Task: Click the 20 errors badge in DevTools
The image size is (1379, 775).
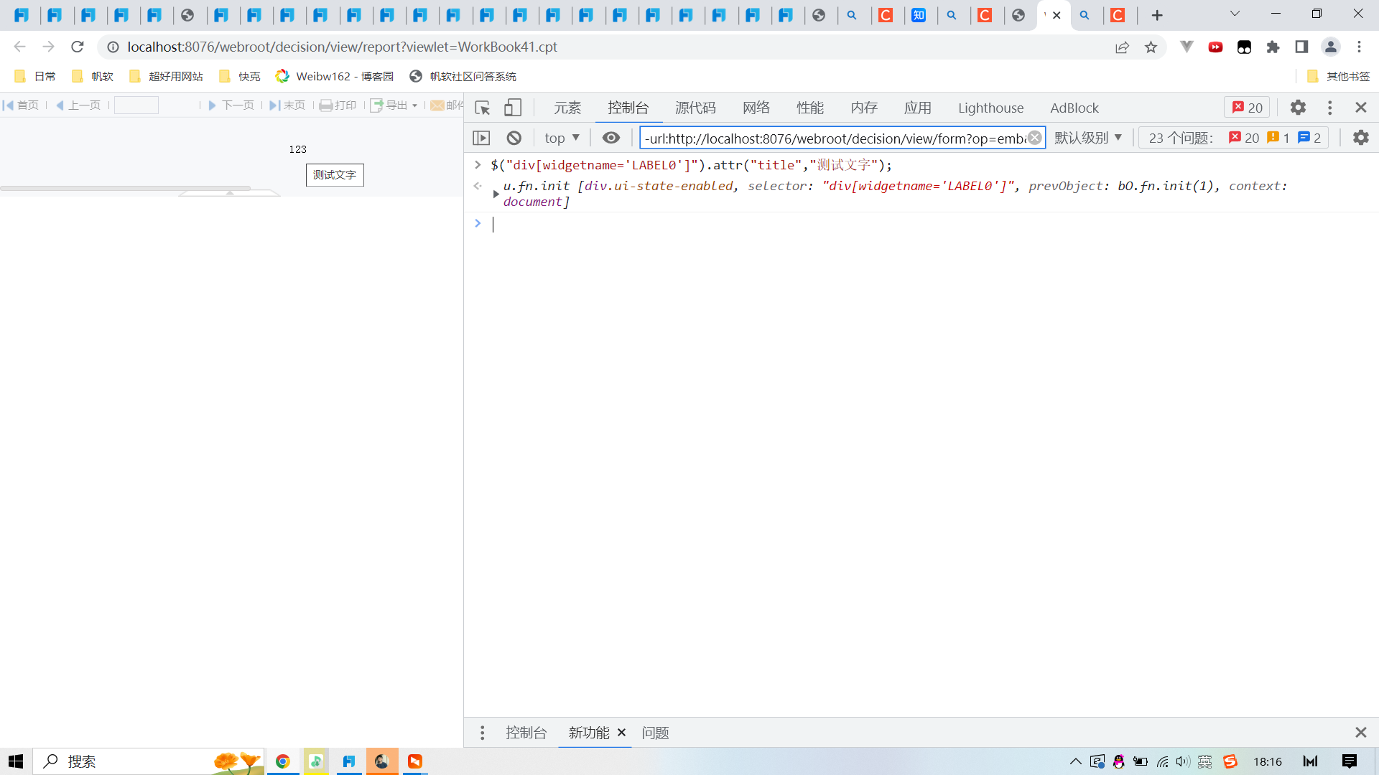Action: (x=1248, y=108)
